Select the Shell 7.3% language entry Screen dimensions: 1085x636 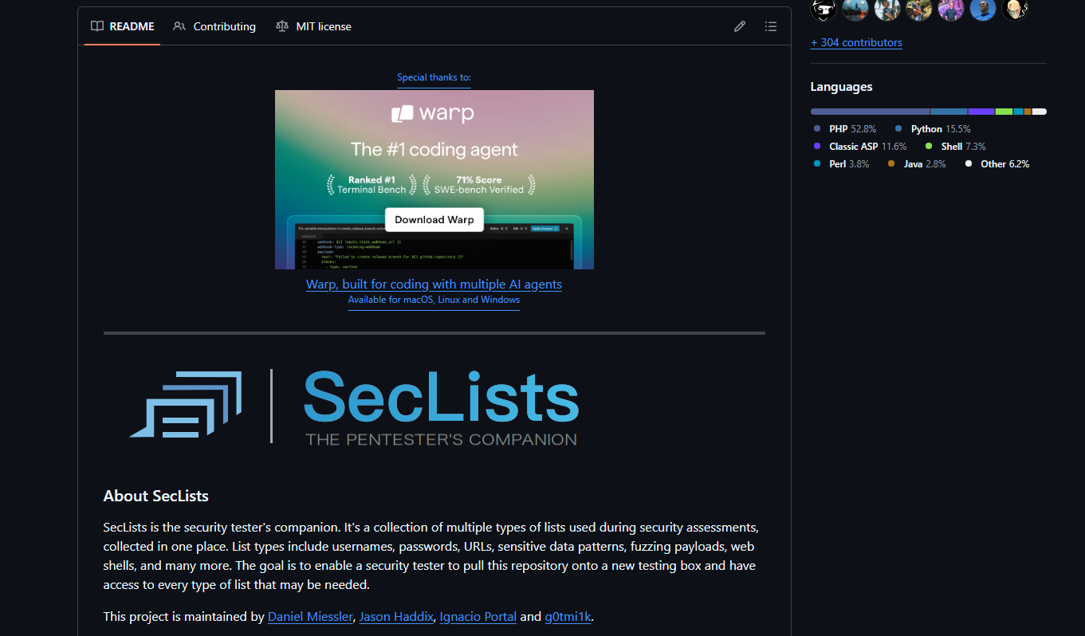(956, 146)
